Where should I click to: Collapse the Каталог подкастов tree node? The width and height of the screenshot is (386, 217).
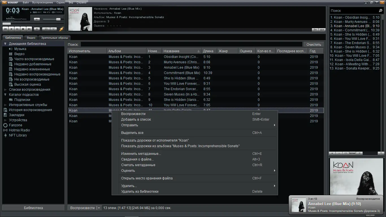[5, 95]
